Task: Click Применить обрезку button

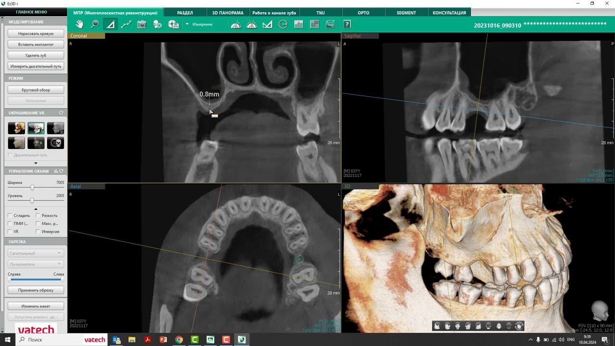Action: 36,290
